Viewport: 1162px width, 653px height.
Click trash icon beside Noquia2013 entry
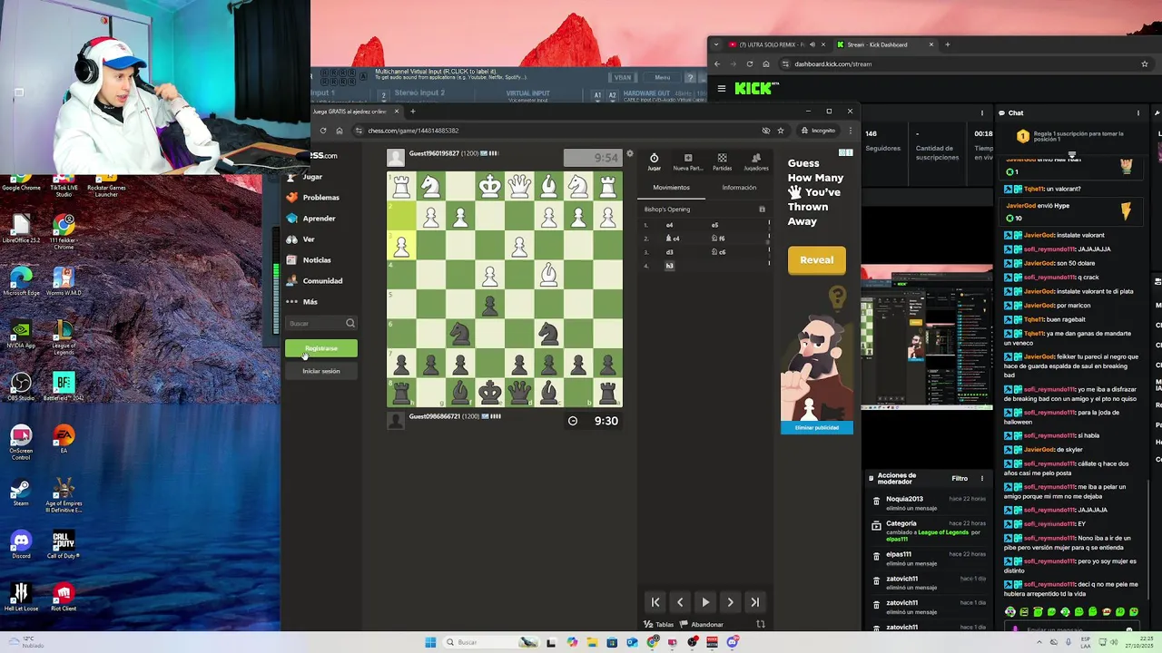click(876, 501)
